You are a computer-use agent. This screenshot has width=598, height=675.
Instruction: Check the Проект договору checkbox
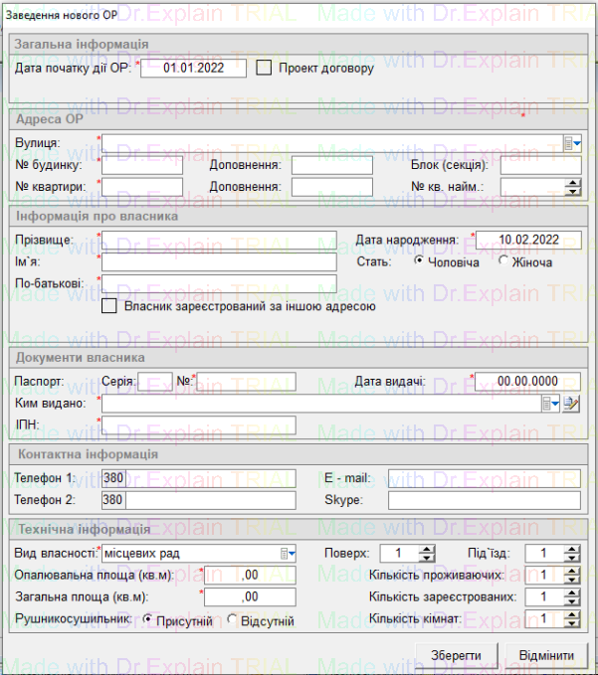265,69
